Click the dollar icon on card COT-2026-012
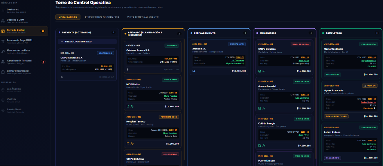Image resolution: width=383 pixels, height=166 pixels. click(62, 77)
